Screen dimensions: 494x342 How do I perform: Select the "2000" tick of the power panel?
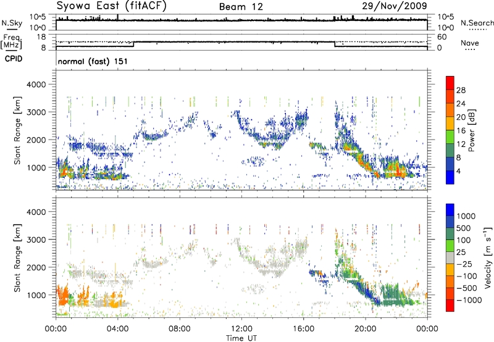[36, 140]
